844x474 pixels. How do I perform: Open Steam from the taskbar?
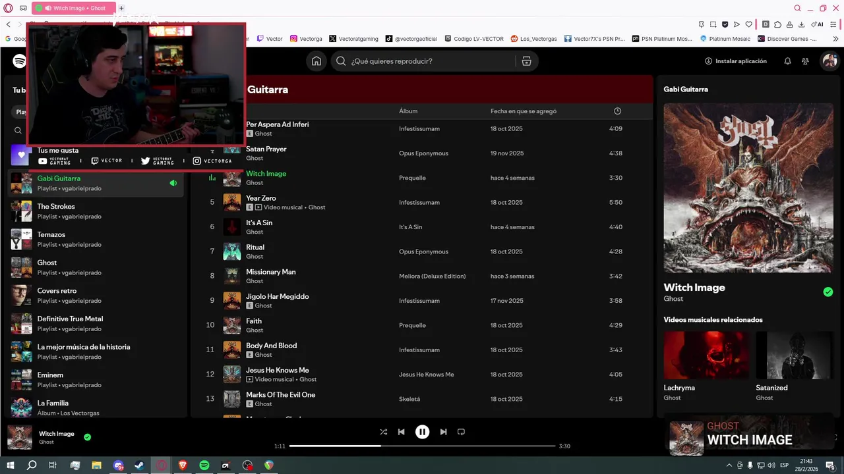[140, 465]
